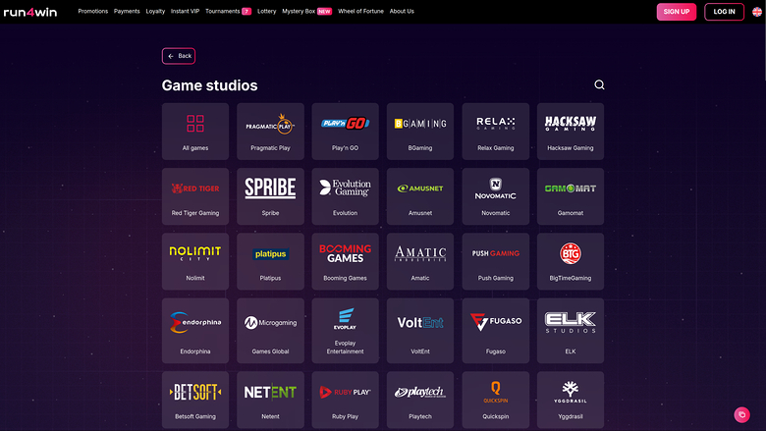Open Red Tiger Gaming tile

[x=195, y=196]
